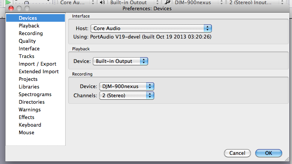Image resolution: width=292 pixels, height=164 pixels.
Task: Open toolbar 2 (Stereo) Input channels dropdown
Action: point(257,2)
